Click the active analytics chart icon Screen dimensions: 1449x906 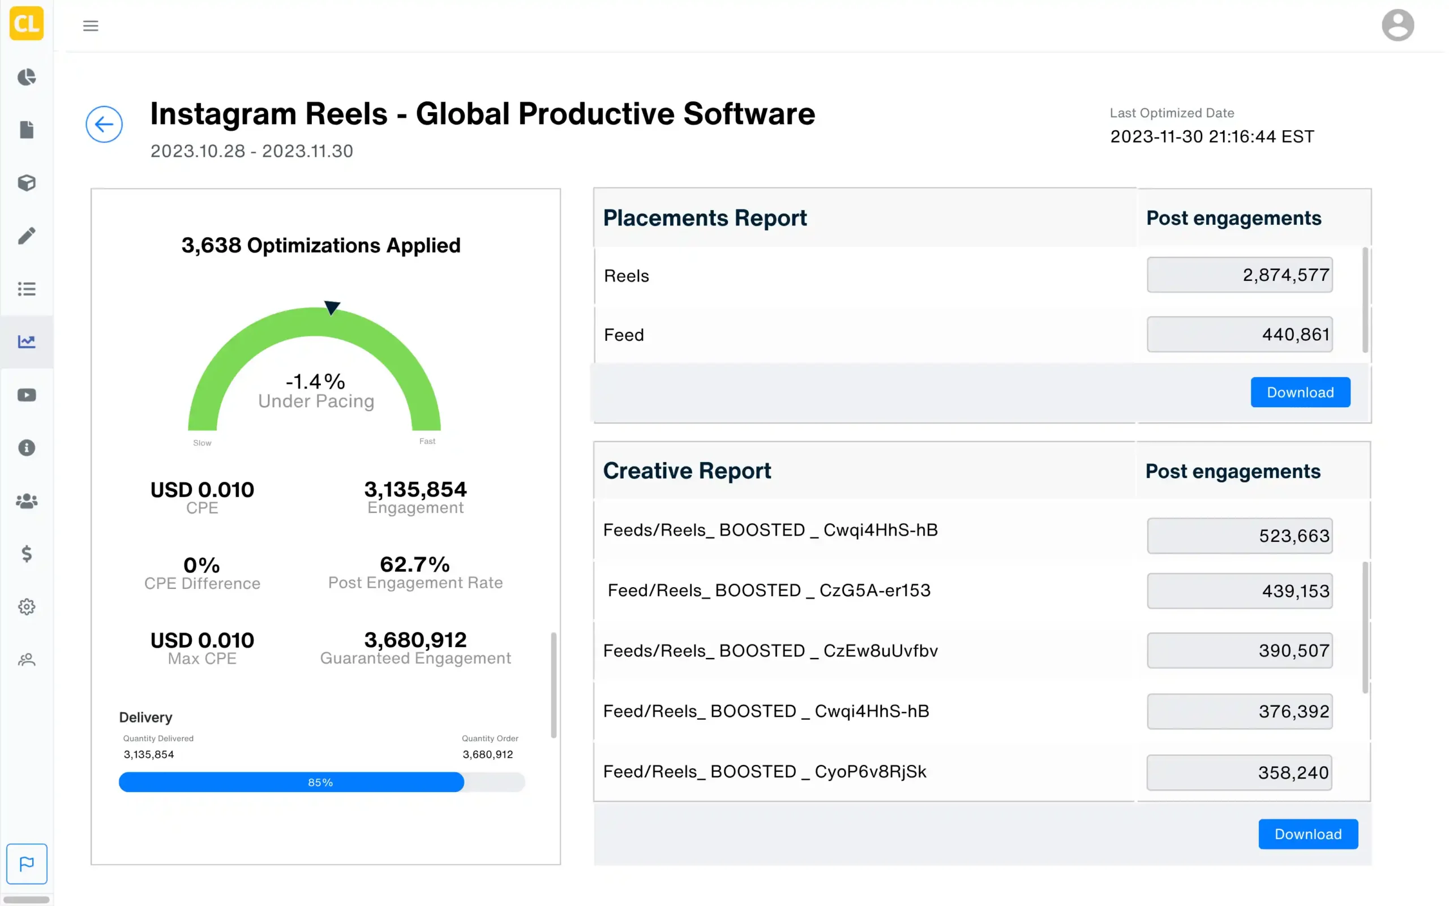(x=27, y=341)
